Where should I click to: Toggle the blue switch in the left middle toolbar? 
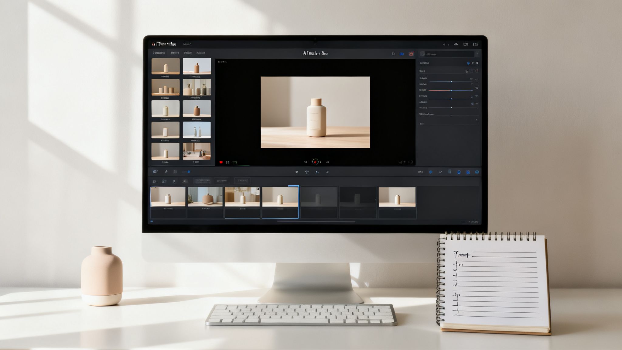(186, 172)
